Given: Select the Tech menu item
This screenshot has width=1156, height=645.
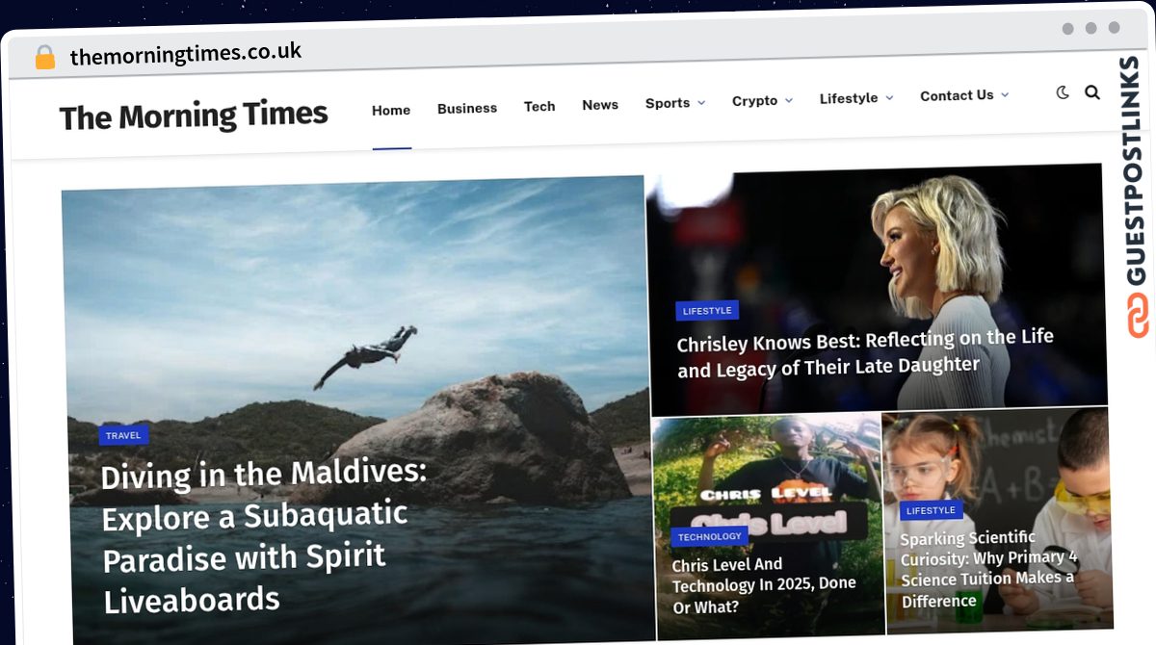Looking at the screenshot, I should 539,107.
